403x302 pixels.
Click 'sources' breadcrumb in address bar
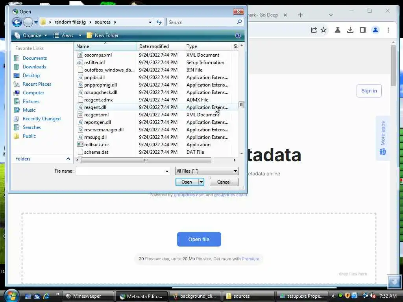point(103,22)
